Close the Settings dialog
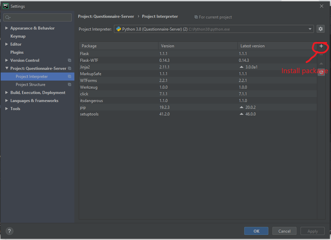Image resolution: width=331 pixels, height=240 pixels. pos(322,6)
